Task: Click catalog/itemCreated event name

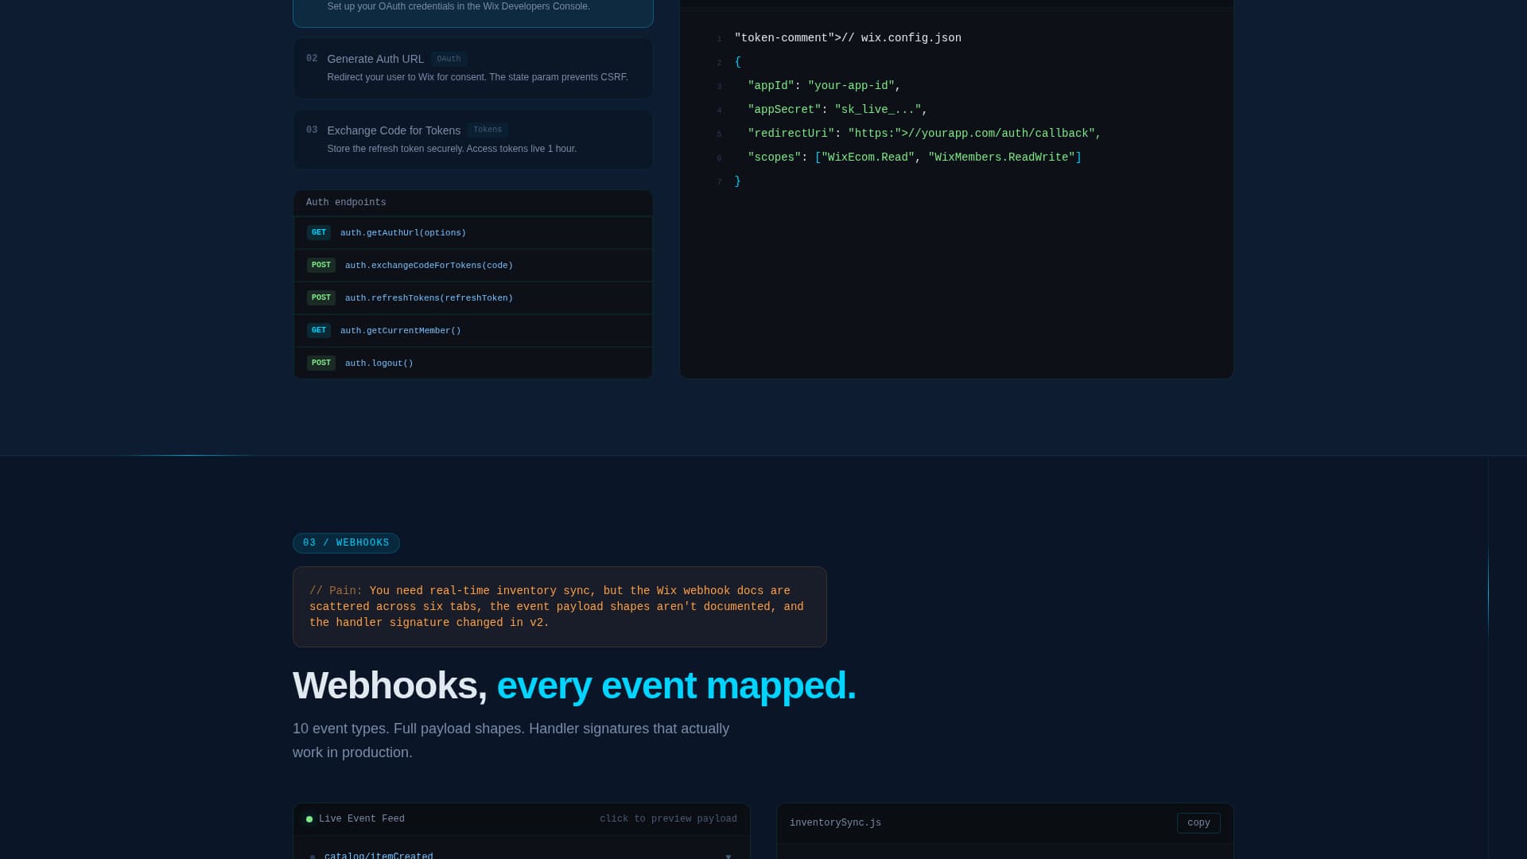Action: [379, 856]
